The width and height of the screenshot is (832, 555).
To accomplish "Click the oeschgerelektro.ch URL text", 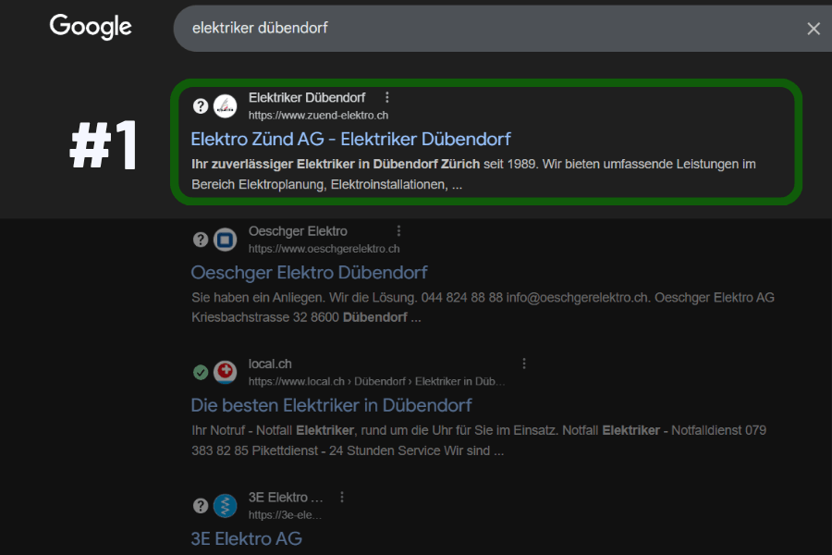I will (x=324, y=249).
